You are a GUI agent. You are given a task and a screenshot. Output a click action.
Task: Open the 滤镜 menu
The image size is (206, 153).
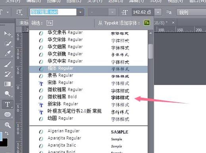pyautogui.click(x=137, y=1)
